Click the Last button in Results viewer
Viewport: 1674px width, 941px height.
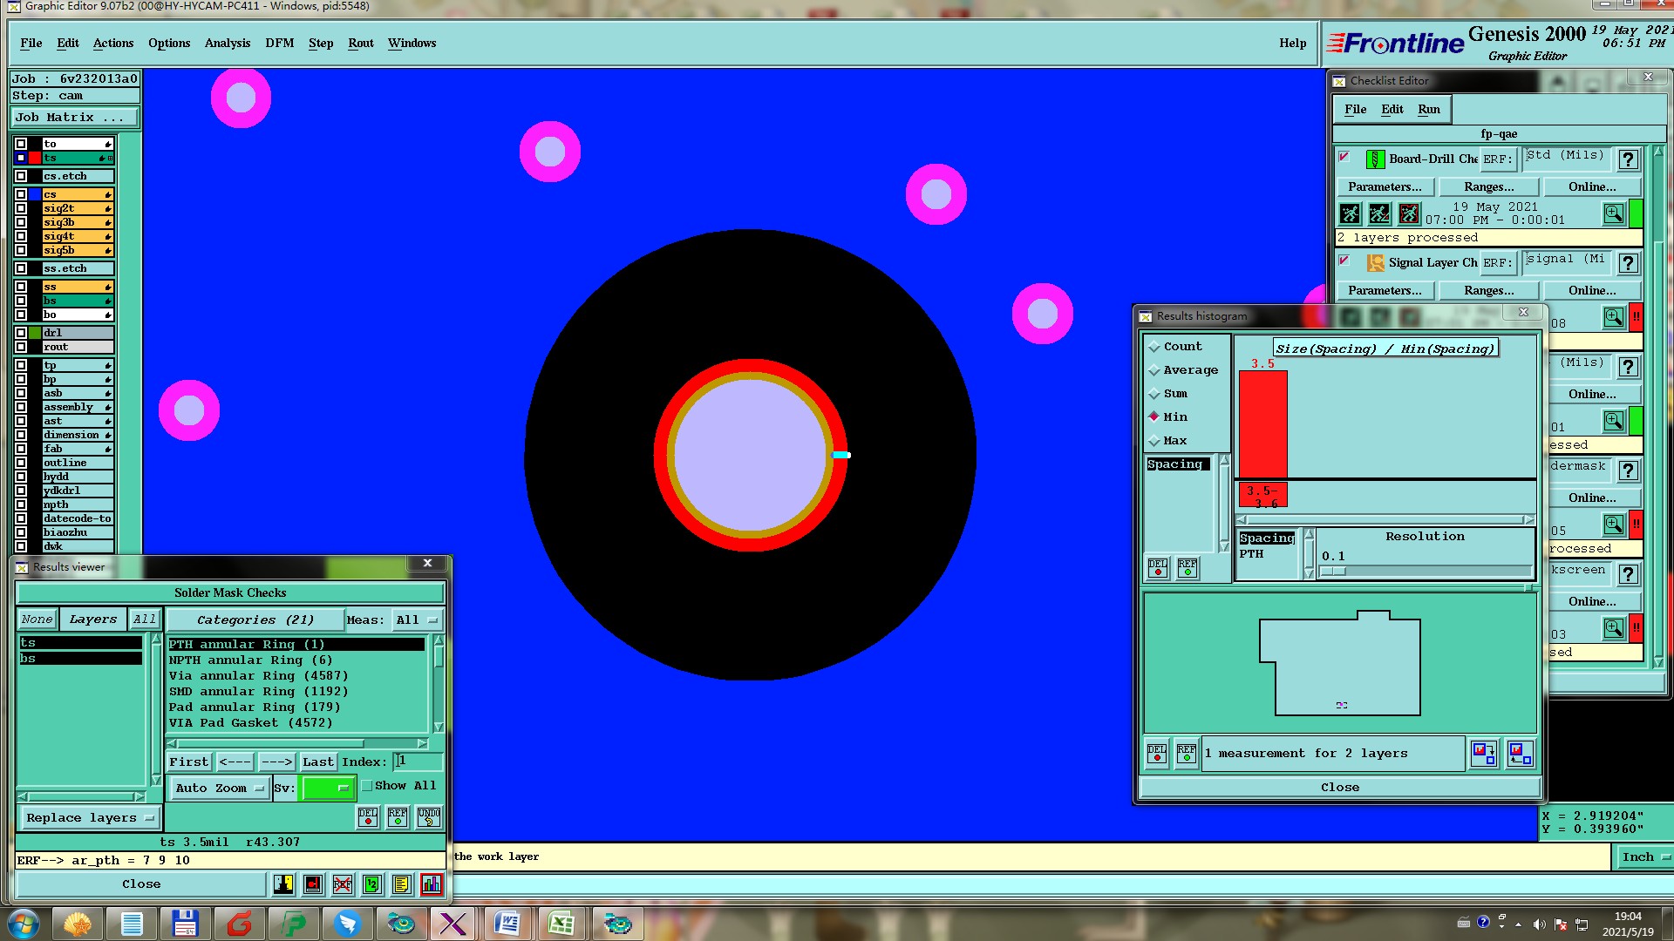[317, 762]
